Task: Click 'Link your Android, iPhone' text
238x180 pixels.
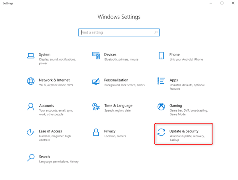Action: 186,59
